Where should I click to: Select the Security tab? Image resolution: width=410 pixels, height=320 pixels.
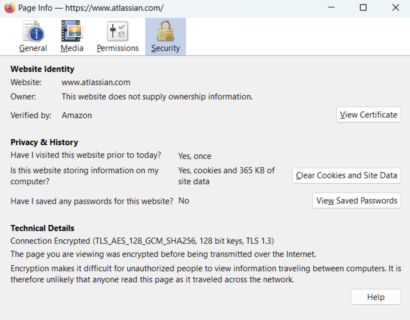click(x=165, y=37)
